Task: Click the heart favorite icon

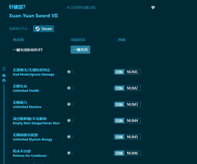Action: (153, 8)
